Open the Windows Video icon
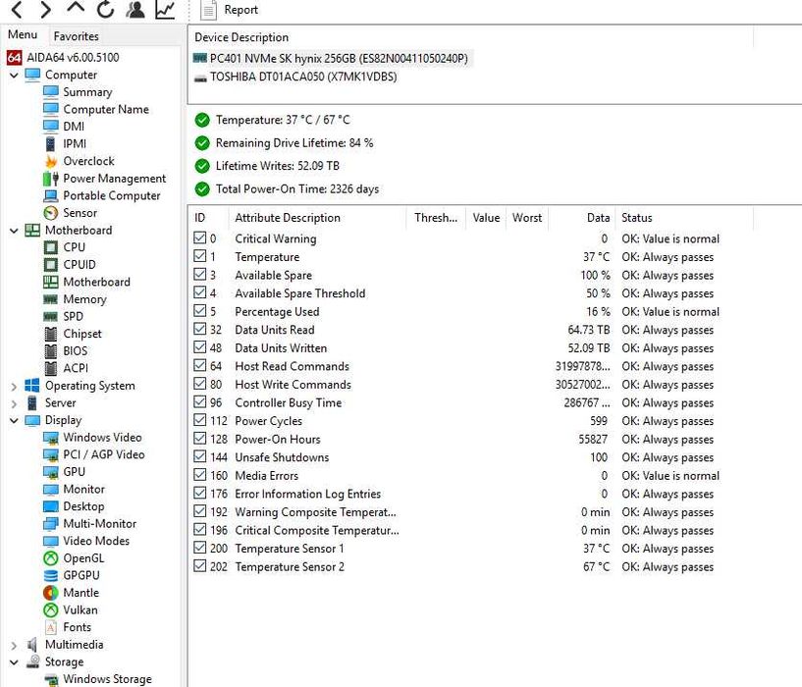The width and height of the screenshot is (802, 687). click(x=51, y=438)
